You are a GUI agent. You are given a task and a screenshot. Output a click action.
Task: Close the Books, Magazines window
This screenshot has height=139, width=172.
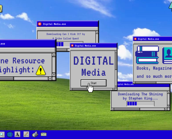pos(135,39)
